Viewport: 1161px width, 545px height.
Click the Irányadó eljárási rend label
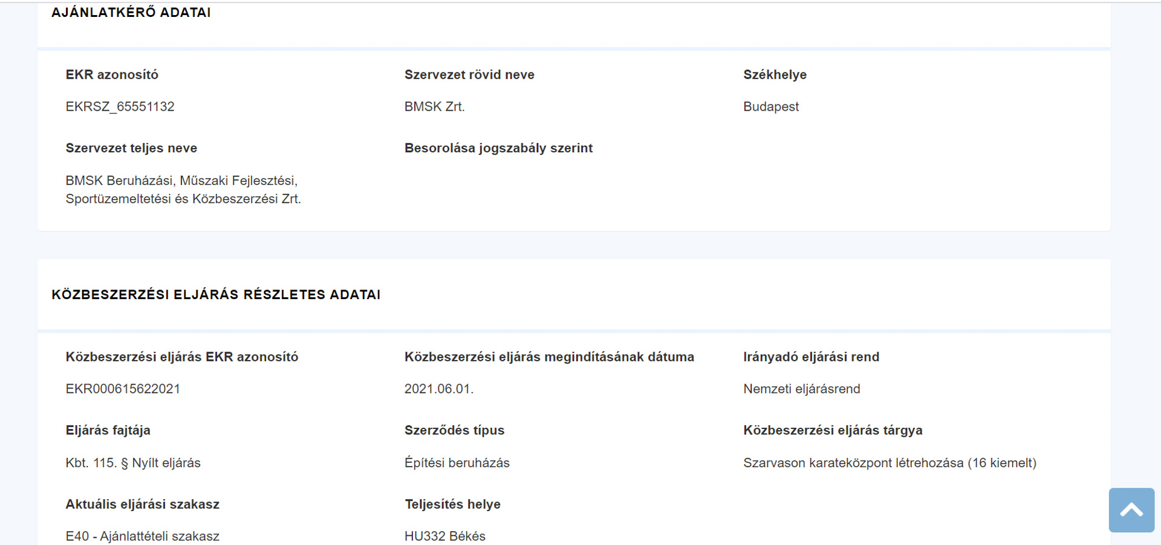(811, 357)
